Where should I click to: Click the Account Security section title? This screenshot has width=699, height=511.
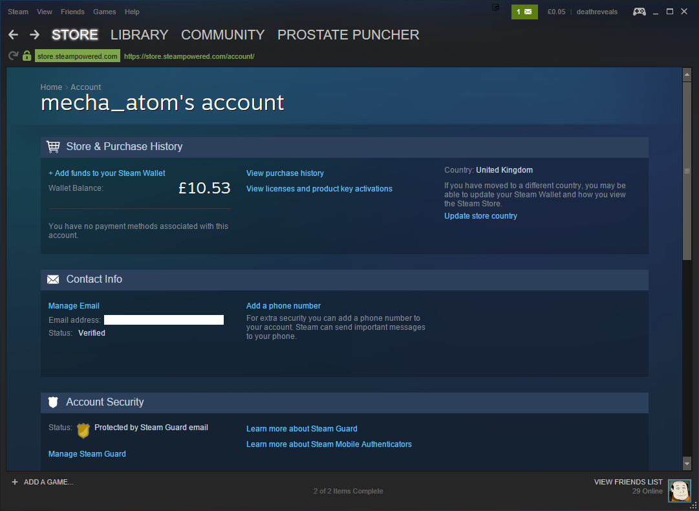pos(105,402)
